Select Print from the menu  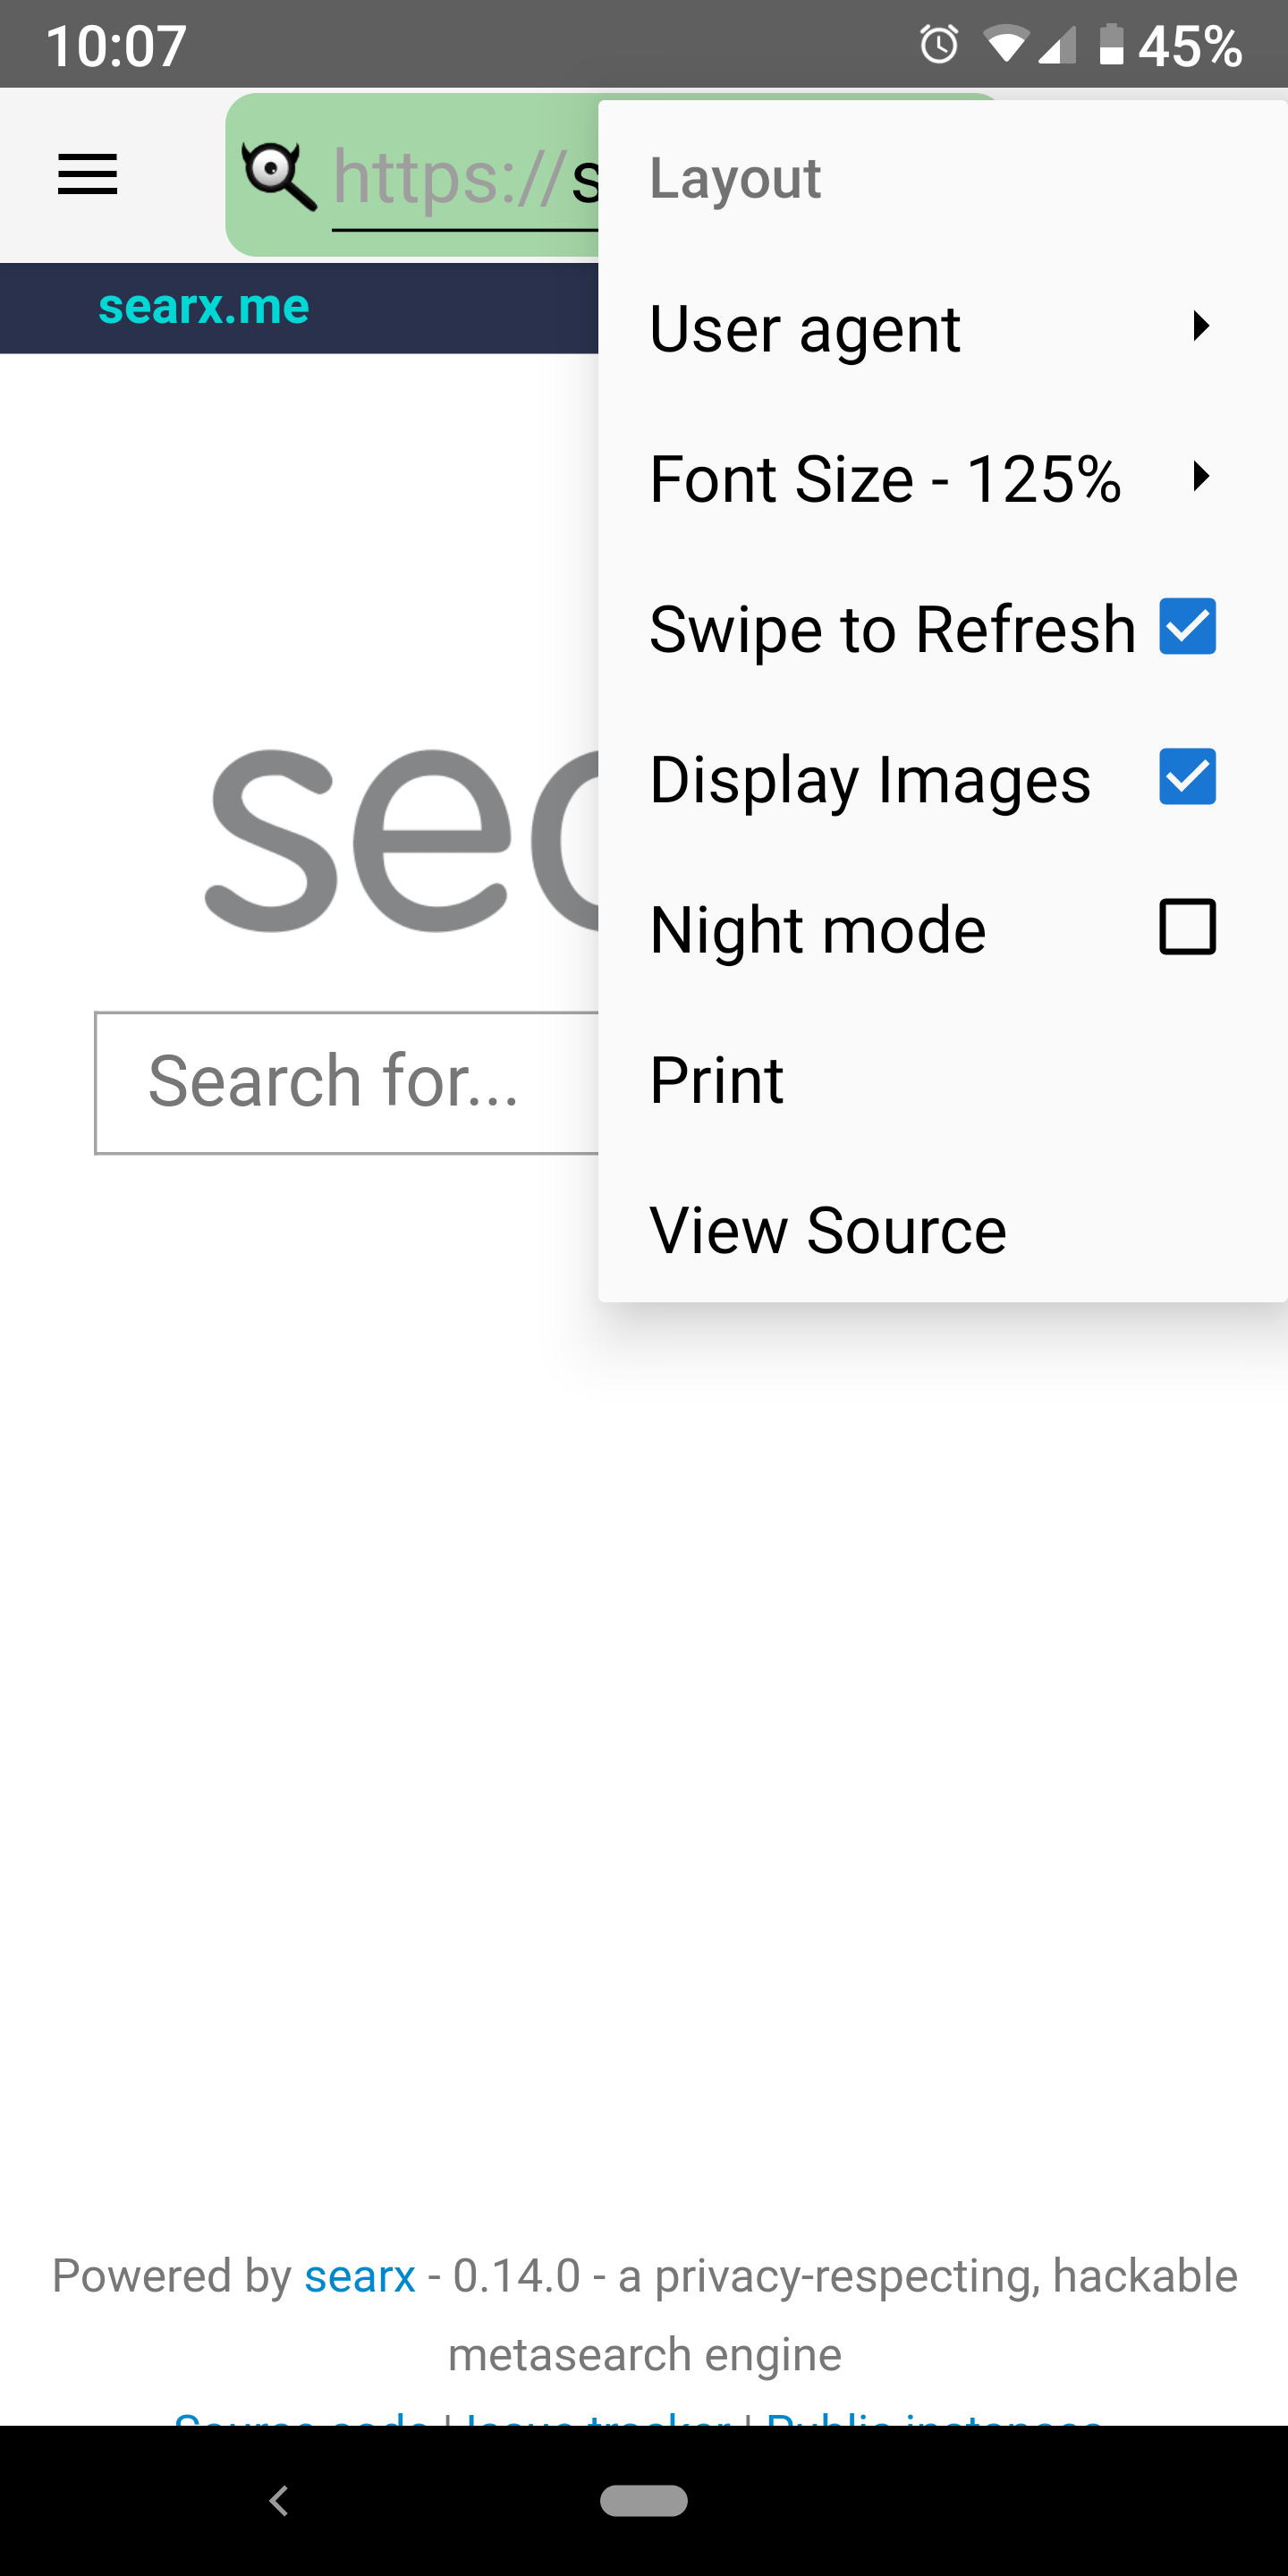coord(942,1079)
